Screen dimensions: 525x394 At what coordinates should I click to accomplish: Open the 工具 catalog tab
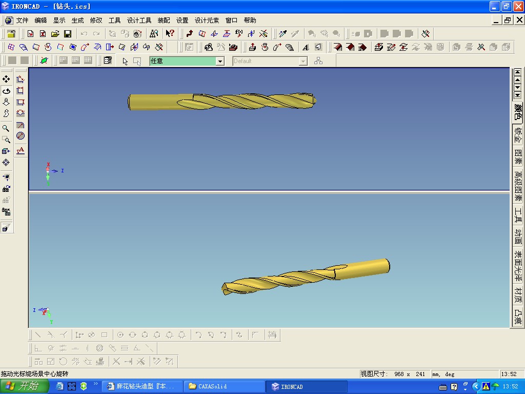point(518,215)
